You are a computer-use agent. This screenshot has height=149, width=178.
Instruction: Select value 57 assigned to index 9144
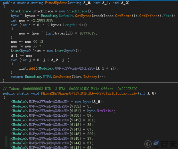[x=89, y=143]
